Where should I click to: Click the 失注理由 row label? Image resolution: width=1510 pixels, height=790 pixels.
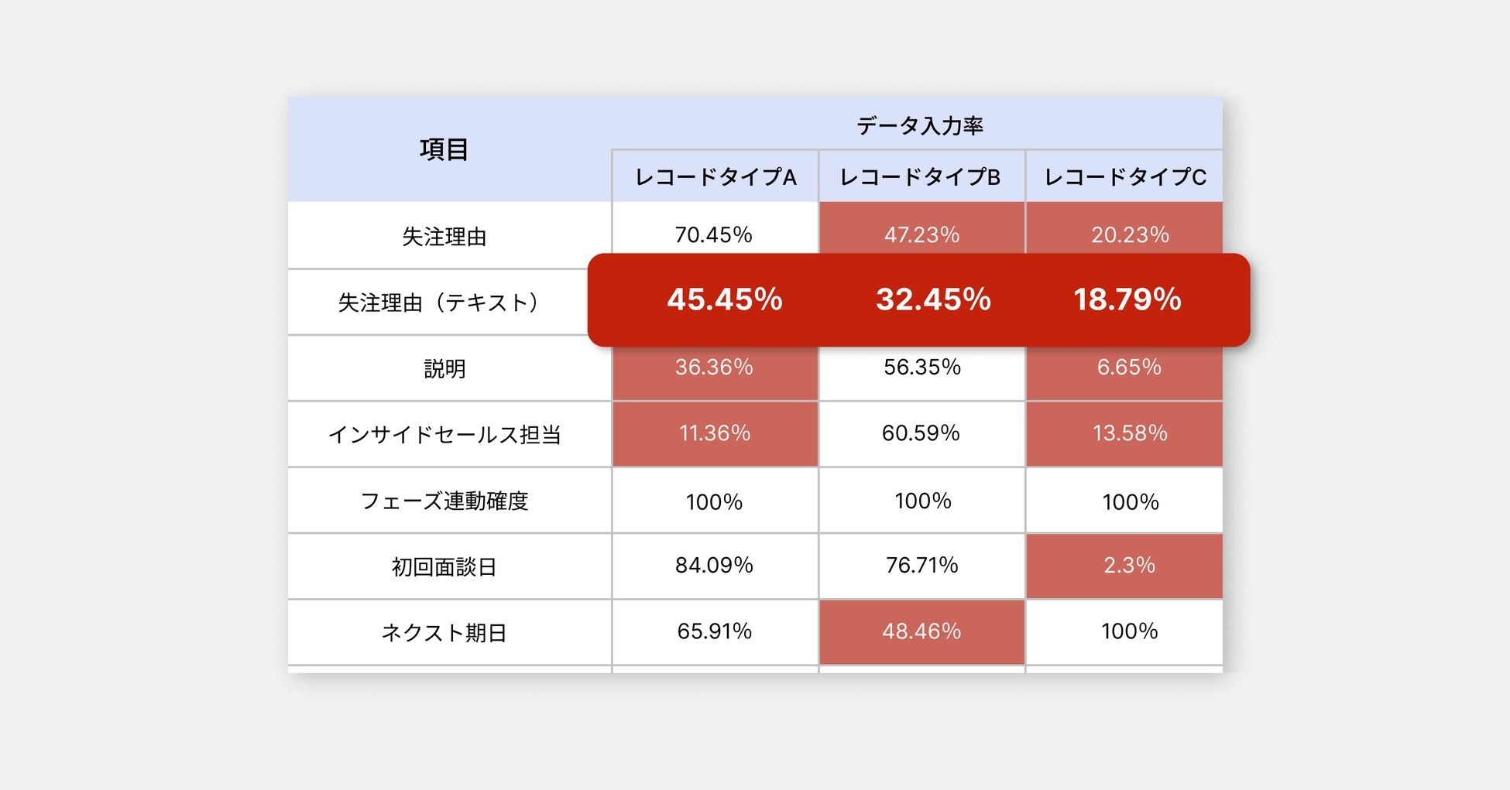[444, 236]
